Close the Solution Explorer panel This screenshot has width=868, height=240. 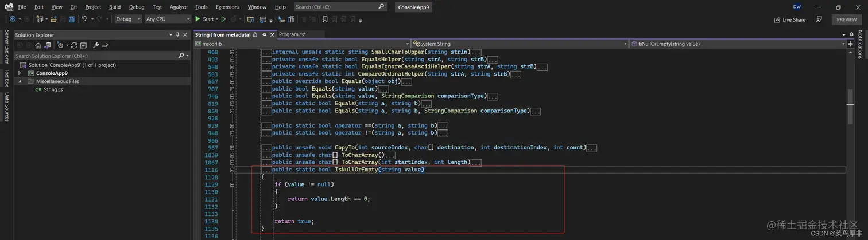[x=185, y=35]
